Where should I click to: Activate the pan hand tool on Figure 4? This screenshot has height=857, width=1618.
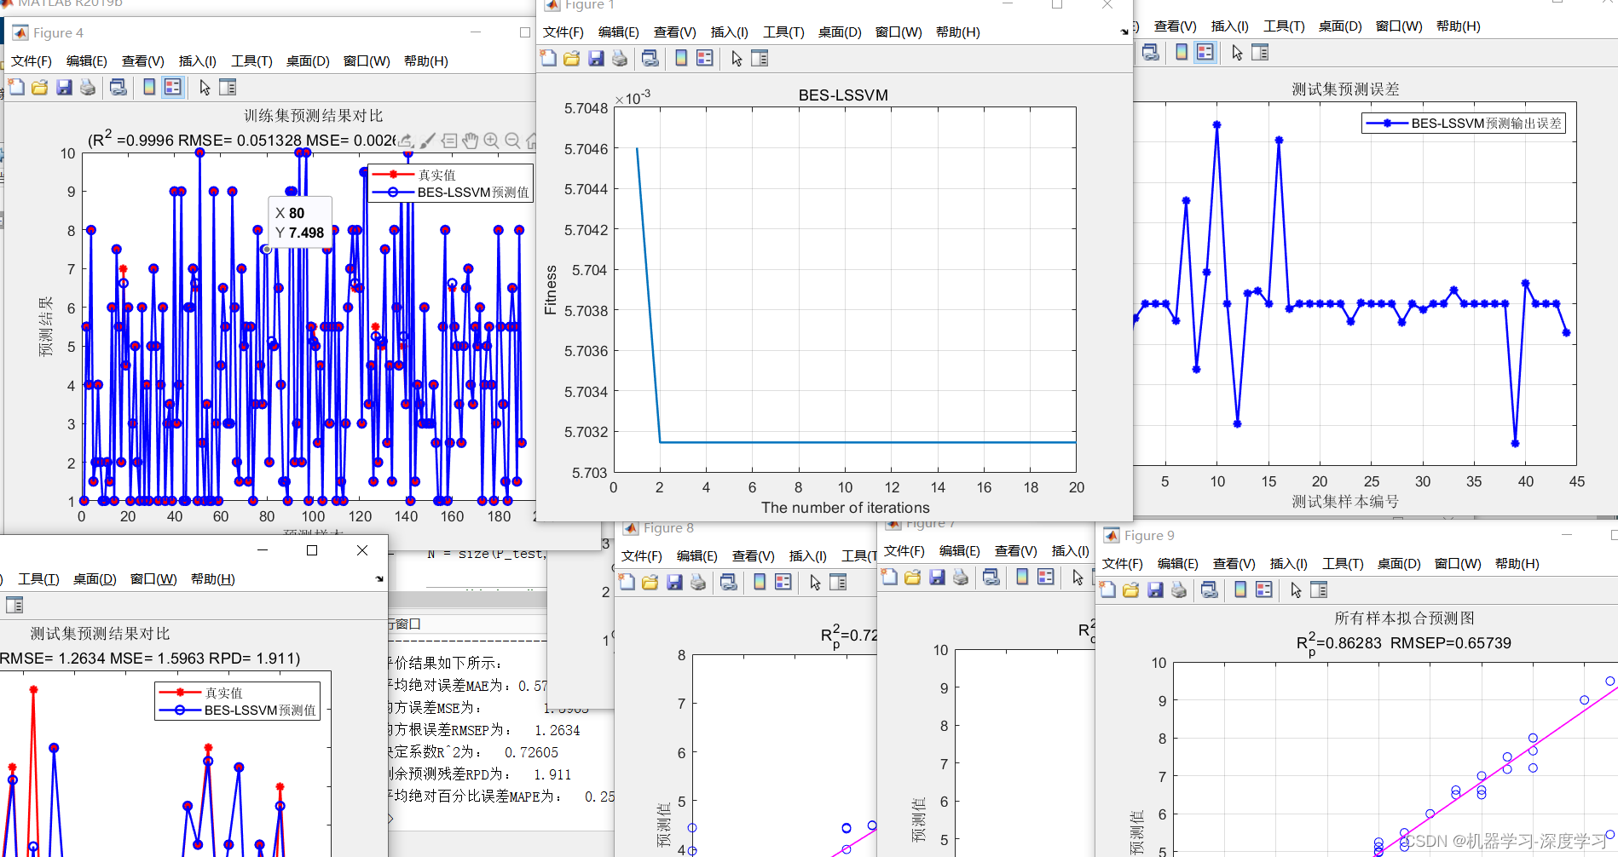tap(470, 141)
